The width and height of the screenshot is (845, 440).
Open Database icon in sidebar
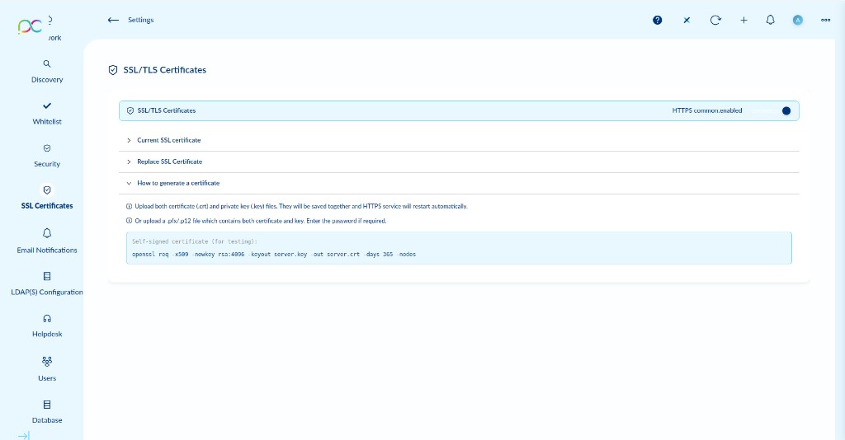tap(47, 405)
